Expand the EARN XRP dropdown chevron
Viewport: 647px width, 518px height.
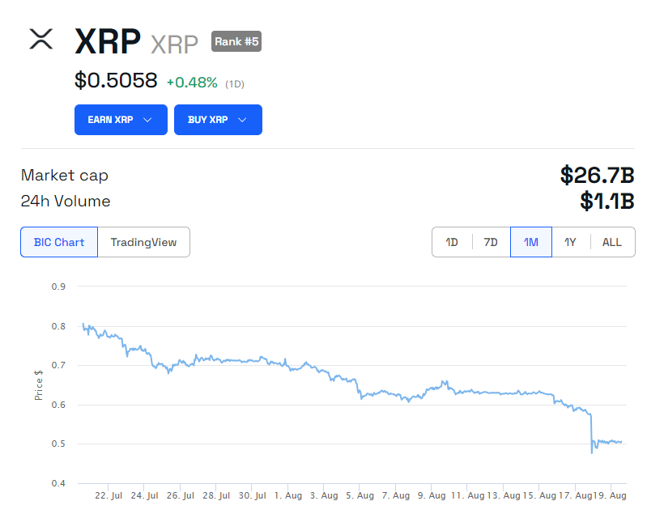pos(147,120)
